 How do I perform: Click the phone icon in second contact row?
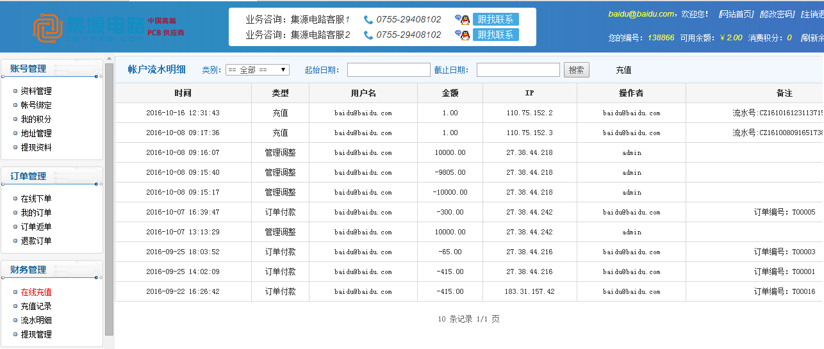368,35
